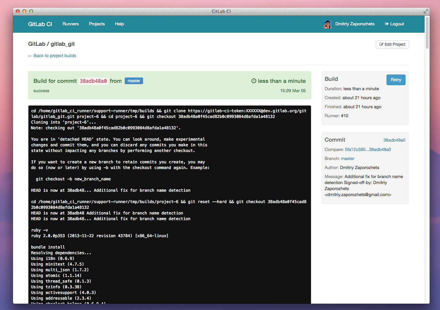Log out of GitLab CI
Screen dimensions: 440x310
pos(397,24)
